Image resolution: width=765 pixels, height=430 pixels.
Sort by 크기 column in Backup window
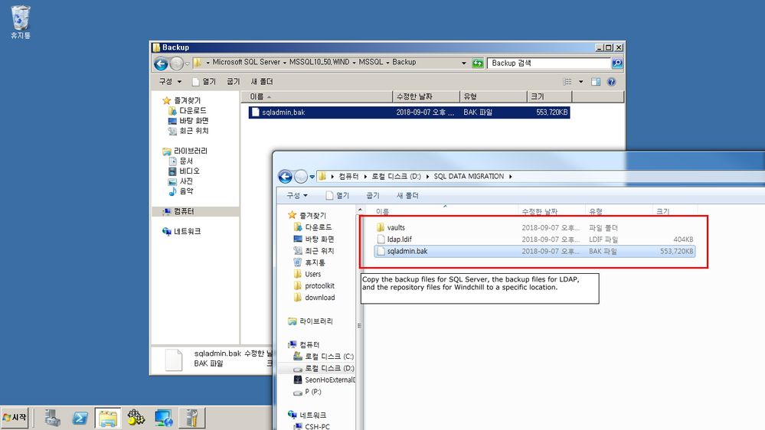pos(549,96)
